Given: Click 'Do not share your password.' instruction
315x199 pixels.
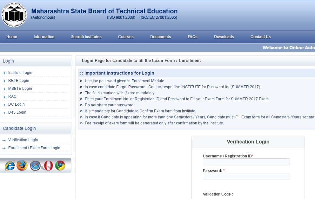Looking at the screenshot, I should pos(110,105).
